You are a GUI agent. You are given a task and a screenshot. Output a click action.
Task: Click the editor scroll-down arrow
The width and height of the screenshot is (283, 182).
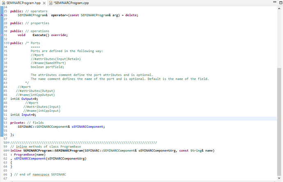[279, 178]
